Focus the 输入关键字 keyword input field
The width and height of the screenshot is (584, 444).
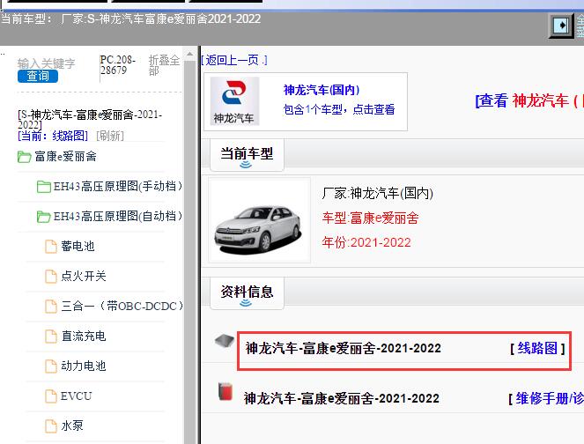click(x=46, y=63)
